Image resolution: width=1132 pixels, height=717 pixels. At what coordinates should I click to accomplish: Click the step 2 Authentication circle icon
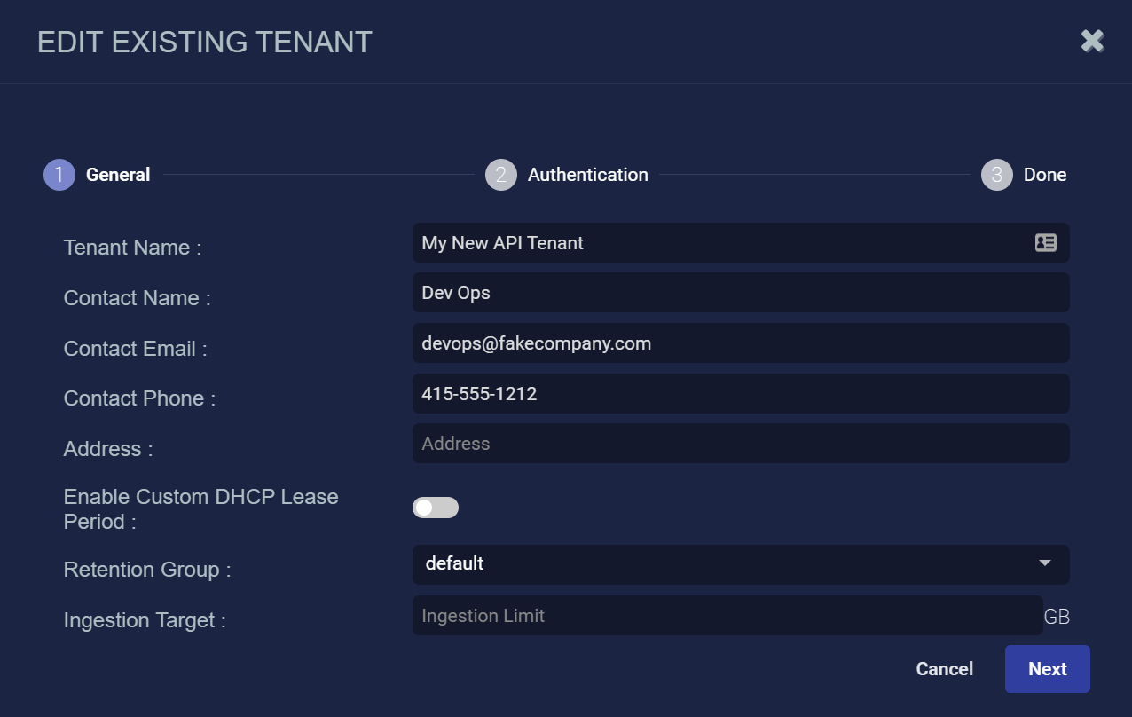501,175
